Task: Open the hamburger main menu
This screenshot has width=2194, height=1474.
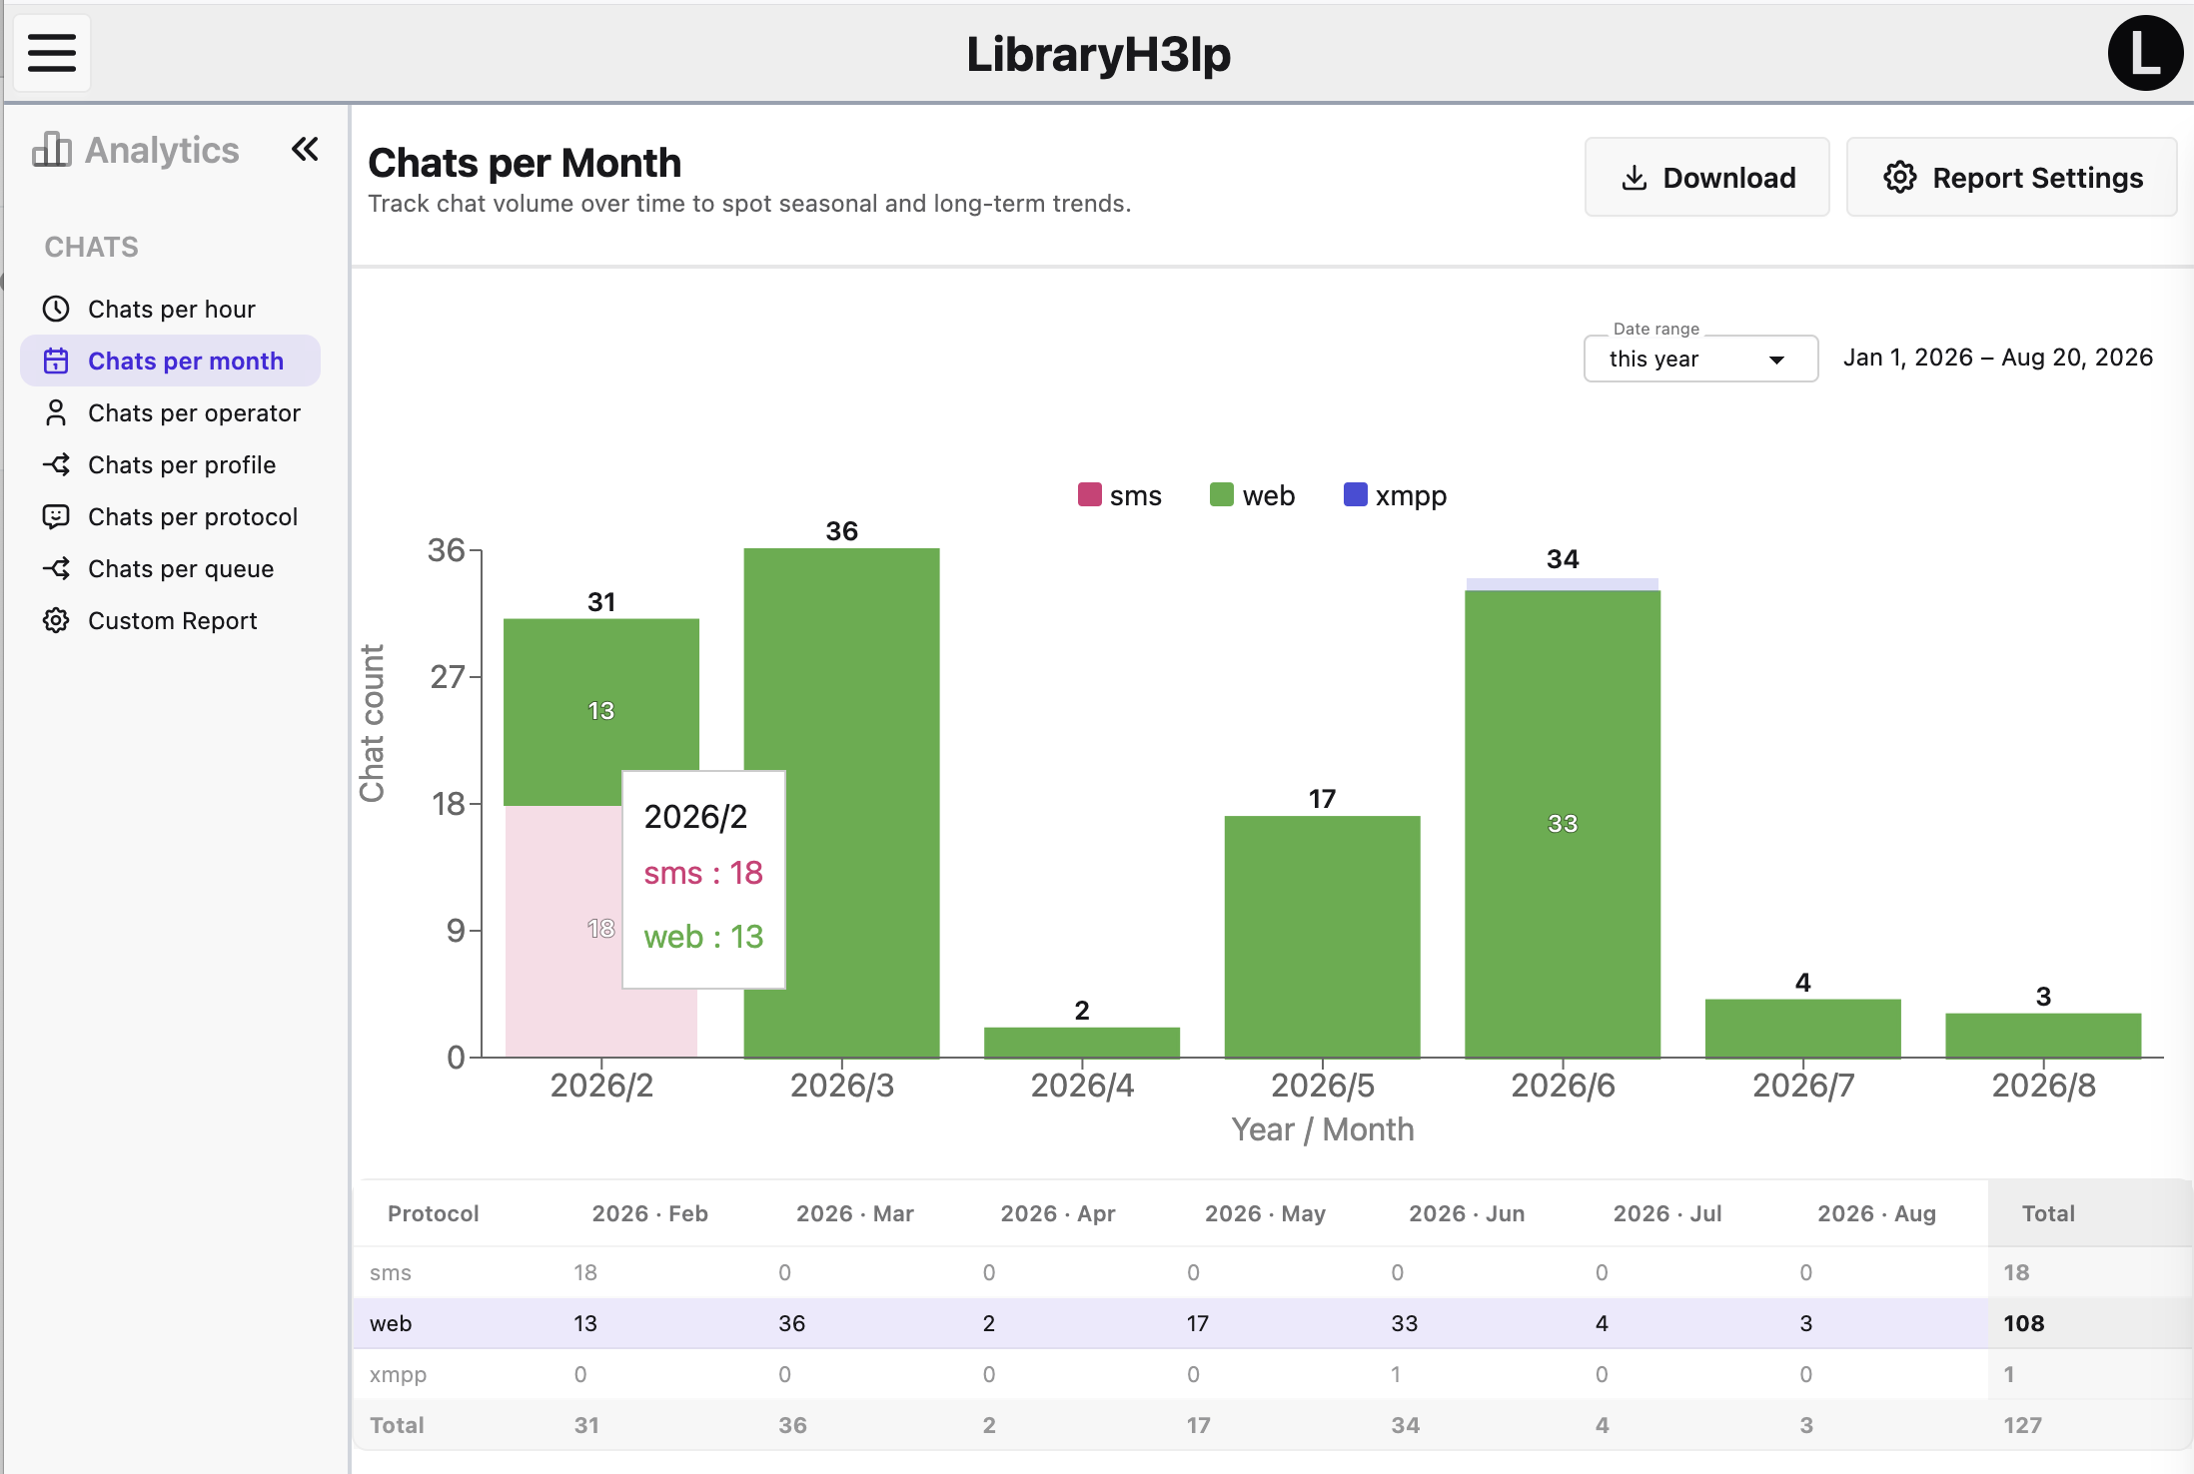Action: (x=52, y=53)
